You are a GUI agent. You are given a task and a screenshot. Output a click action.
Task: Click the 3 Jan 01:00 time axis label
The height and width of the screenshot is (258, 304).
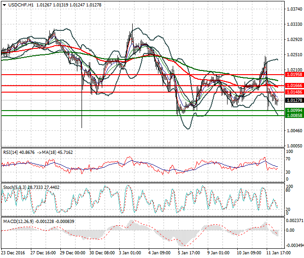[x=130, y=253]
